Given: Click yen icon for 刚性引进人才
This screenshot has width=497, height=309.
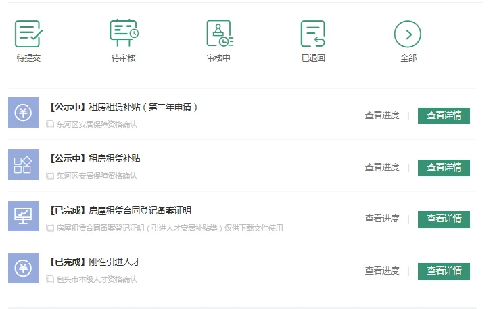Looking at the screenshot, I should 23,268.
